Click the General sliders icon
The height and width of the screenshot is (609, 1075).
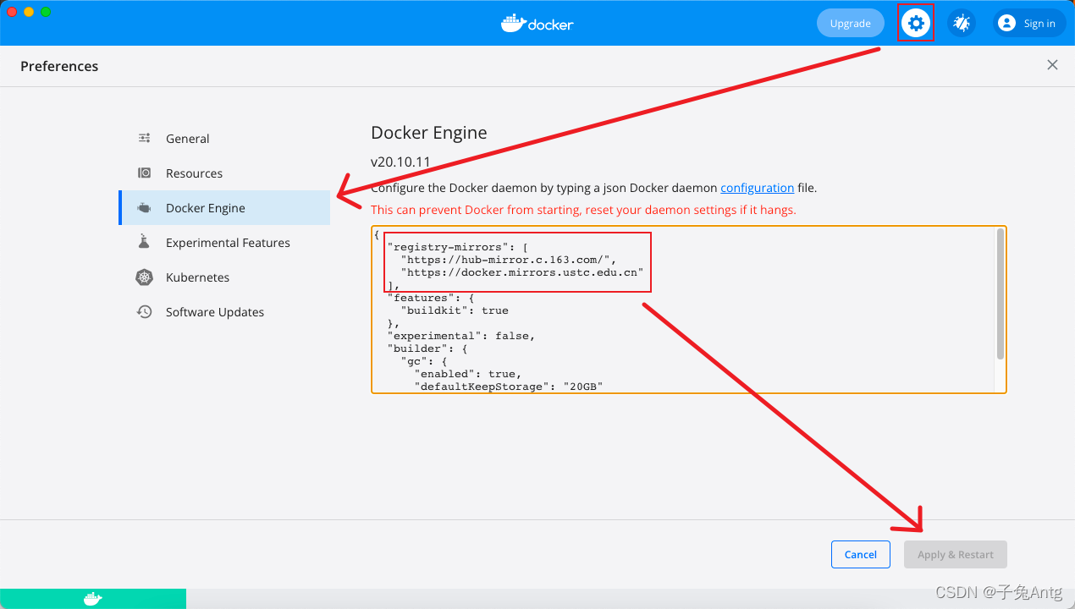tap(145, 139)
